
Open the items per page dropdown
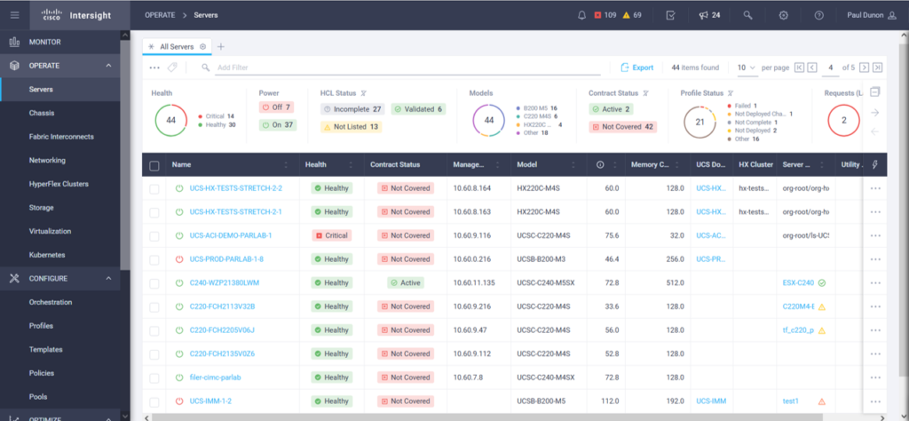pyautogui.click(x=746, y=68)
